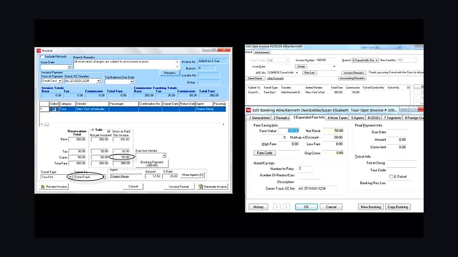Open booking History
Viewport: 458px width, 257px height.
tap(258, 207)
